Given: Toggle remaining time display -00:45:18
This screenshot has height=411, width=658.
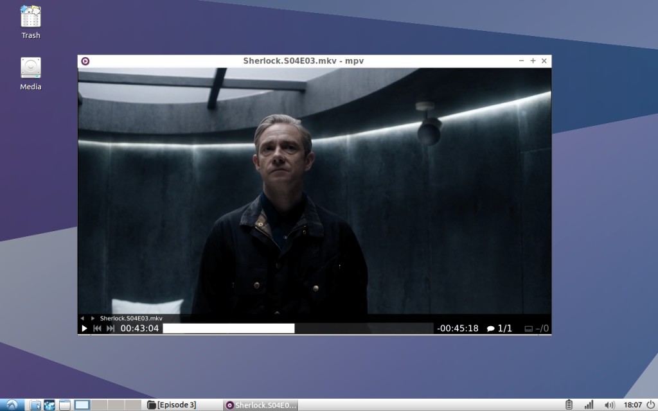Looking at the screenshot, I should [x=458, y=328].
